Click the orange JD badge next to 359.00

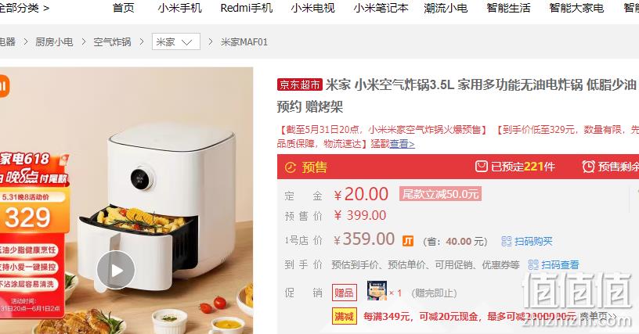point(408,241)
